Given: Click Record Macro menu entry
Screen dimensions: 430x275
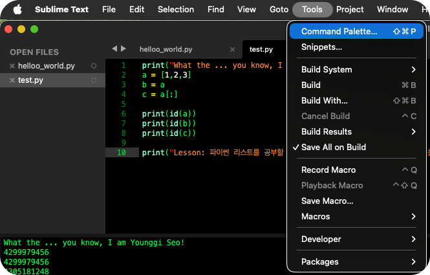Looking at the screenshot, I should pyautogui.click(x=328, y=170).
